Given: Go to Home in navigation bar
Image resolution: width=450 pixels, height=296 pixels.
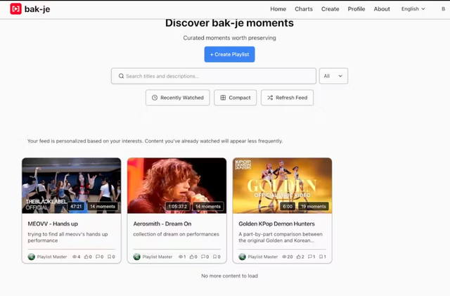Looking at the screenshot, I should pyautogui.click(x=278, y=9).
